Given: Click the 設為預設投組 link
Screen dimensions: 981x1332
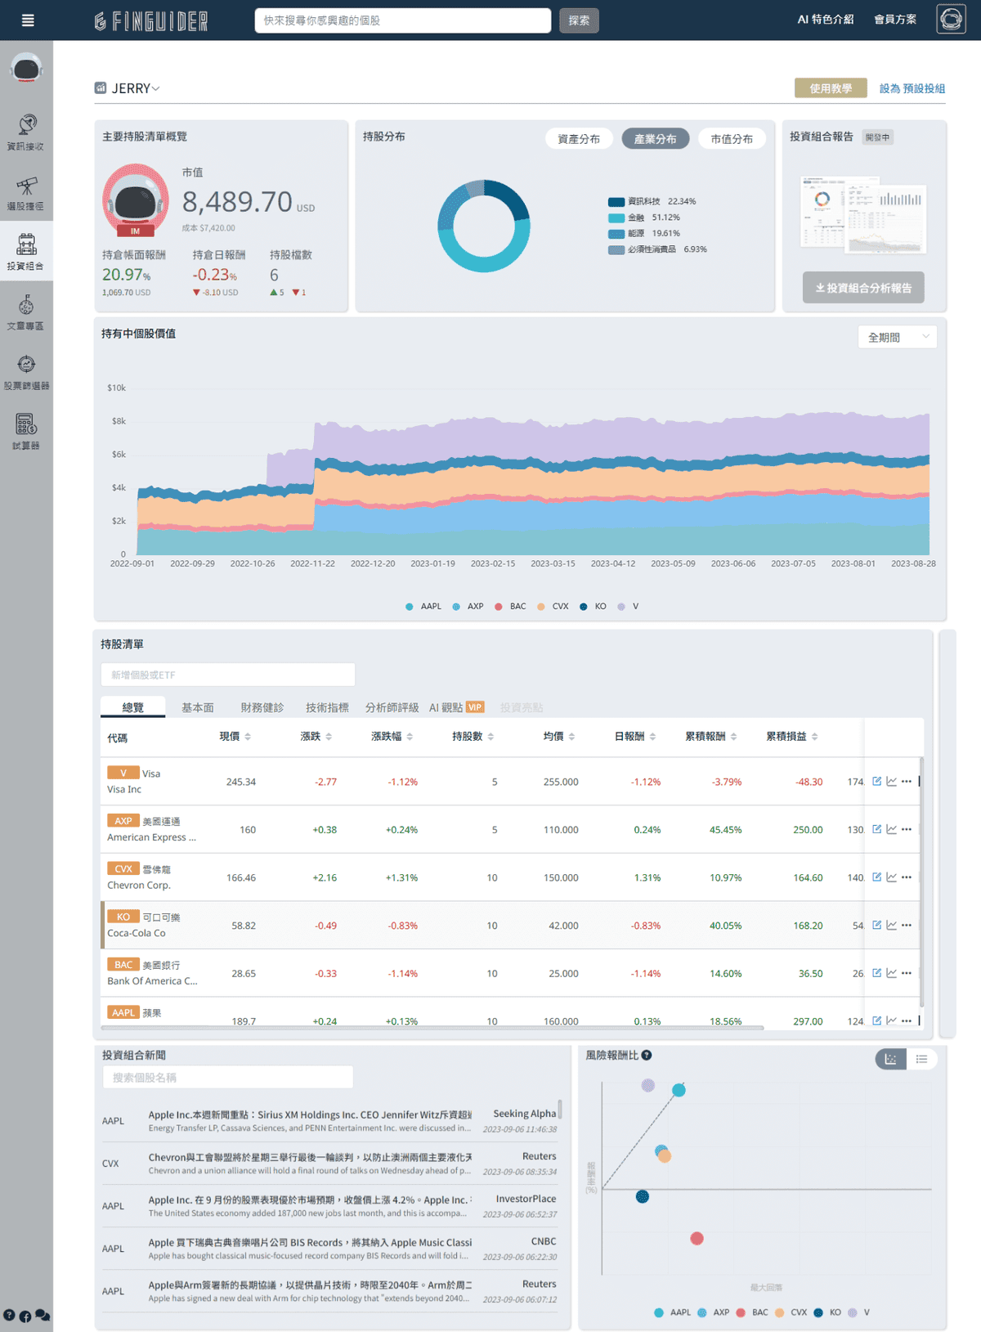Looking at the screenshot, I should 912,88.
